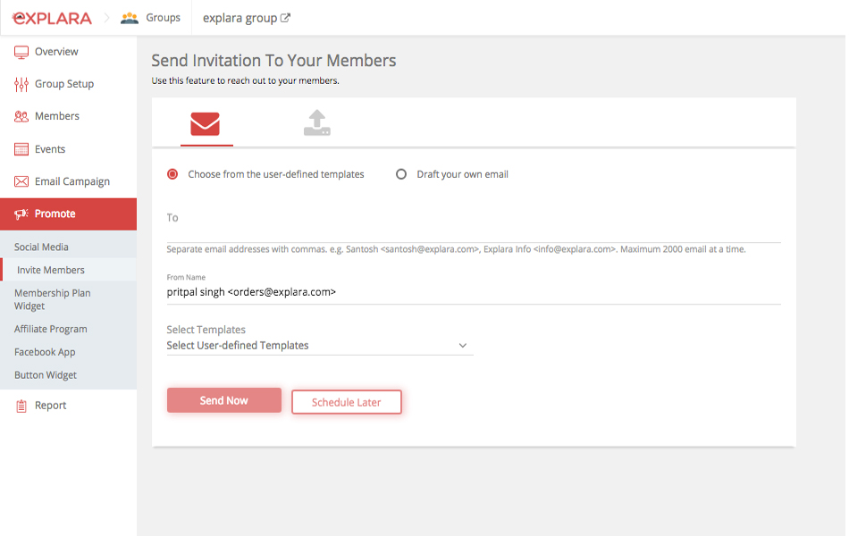Open the Groups people icon
The image size is (849, 536).
[x=130, y=18]
